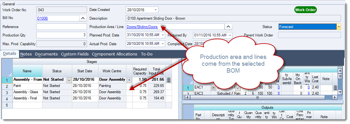Click the Outputs section header
This screenshot has height=124, width=350.
pyautogui.click(x=268, y=107)
